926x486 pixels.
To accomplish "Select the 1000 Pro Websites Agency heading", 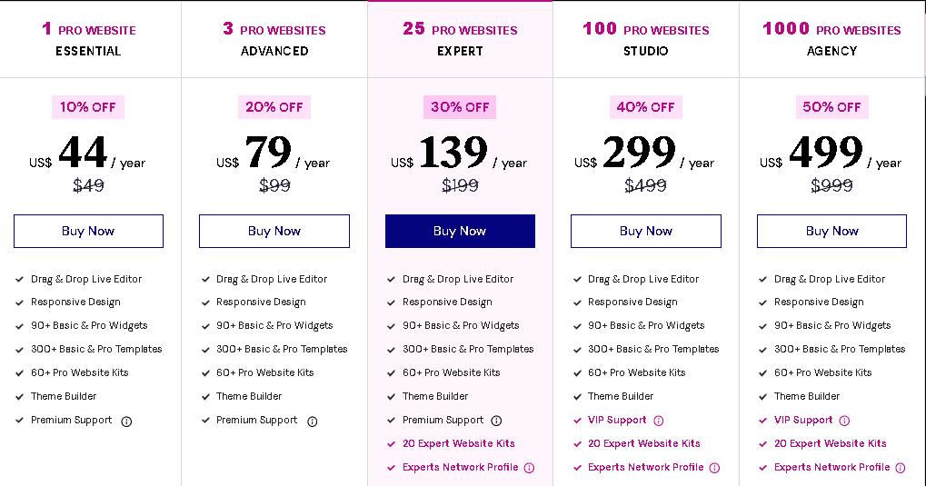I will [831, 39].
